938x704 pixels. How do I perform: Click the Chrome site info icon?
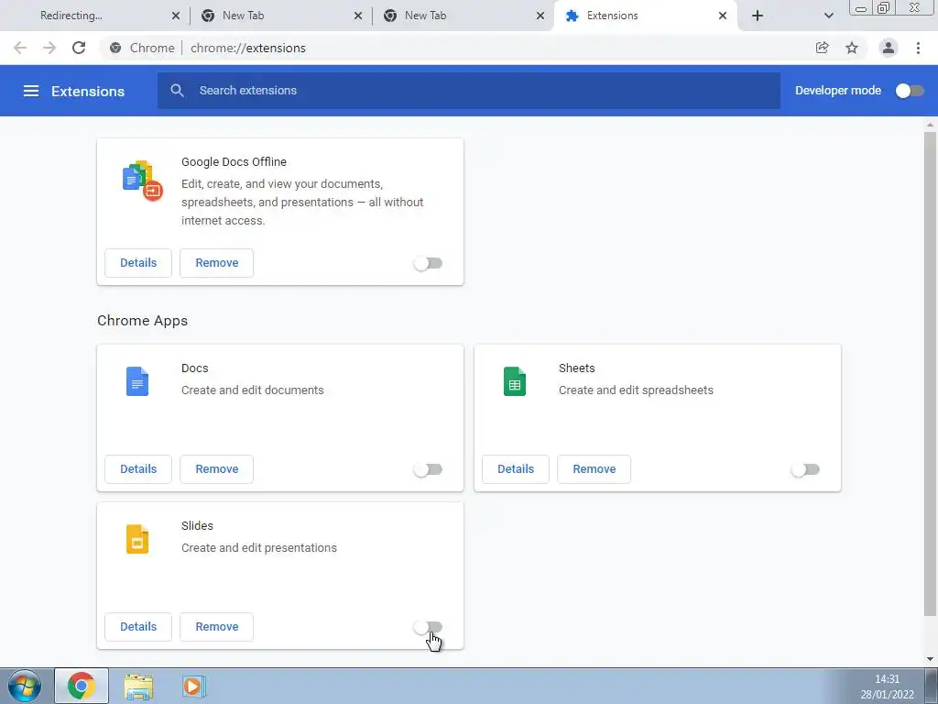coord(115,48)
